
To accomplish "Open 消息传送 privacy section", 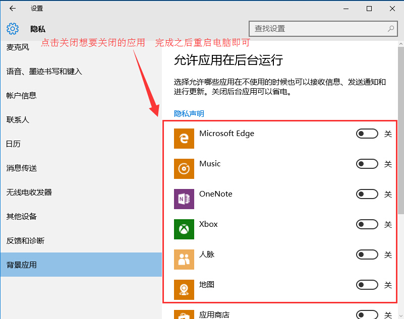I will [x=81, y=168].
